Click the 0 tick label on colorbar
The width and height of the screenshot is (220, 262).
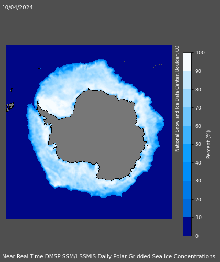(197, 236)
